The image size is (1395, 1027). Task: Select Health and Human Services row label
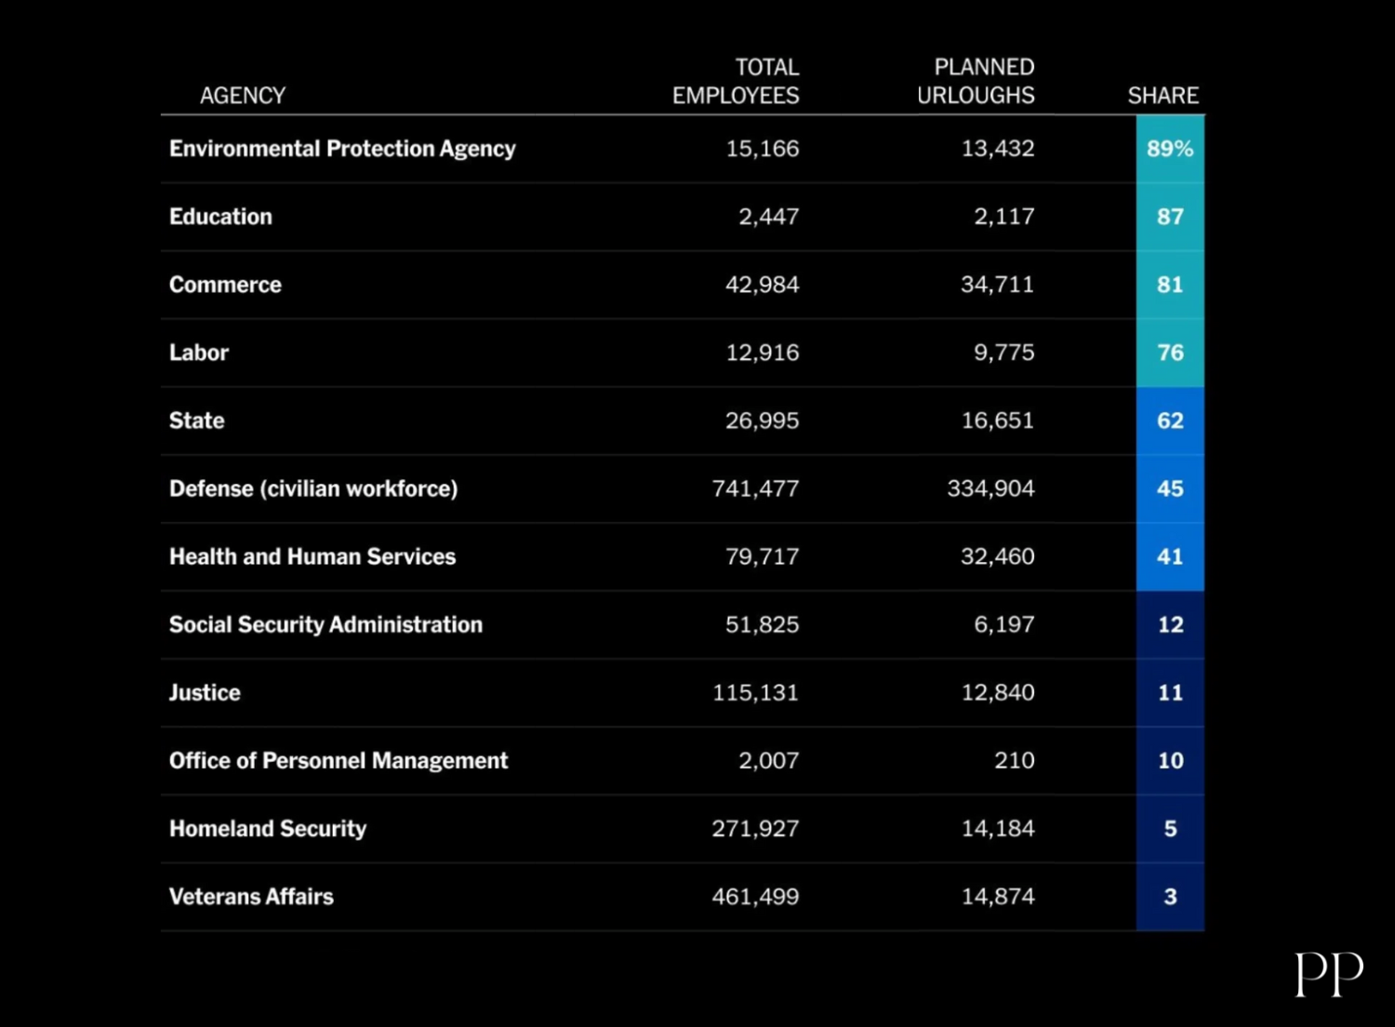[x=312, y=556]
